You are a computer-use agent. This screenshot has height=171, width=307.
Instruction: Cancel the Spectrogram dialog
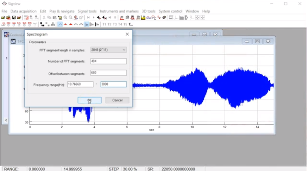(x=117, y=100)
